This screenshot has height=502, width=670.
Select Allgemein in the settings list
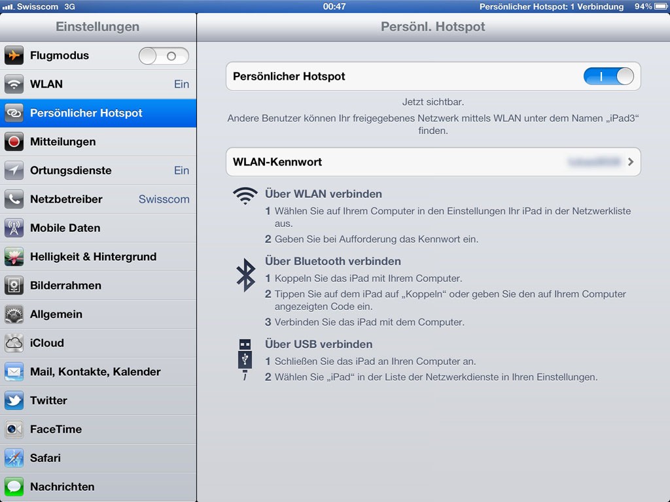tap(98, 314)
